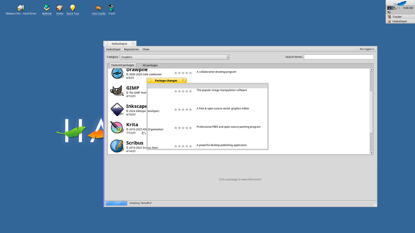This screenshot has height=233, width=415.
Task: Click the Drawpile star rating
Action: pos(183,73)
